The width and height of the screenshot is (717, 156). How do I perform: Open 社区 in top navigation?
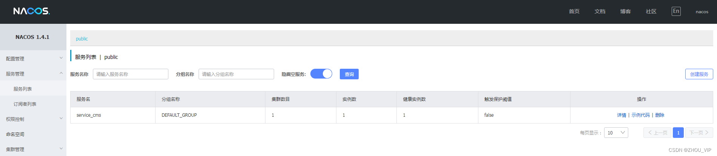(x=651, y=11)
